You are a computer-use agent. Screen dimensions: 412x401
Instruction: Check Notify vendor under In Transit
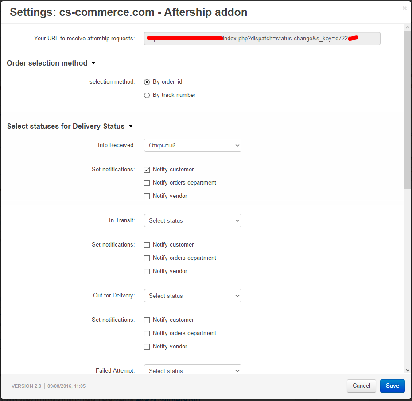tap(147, 271)
